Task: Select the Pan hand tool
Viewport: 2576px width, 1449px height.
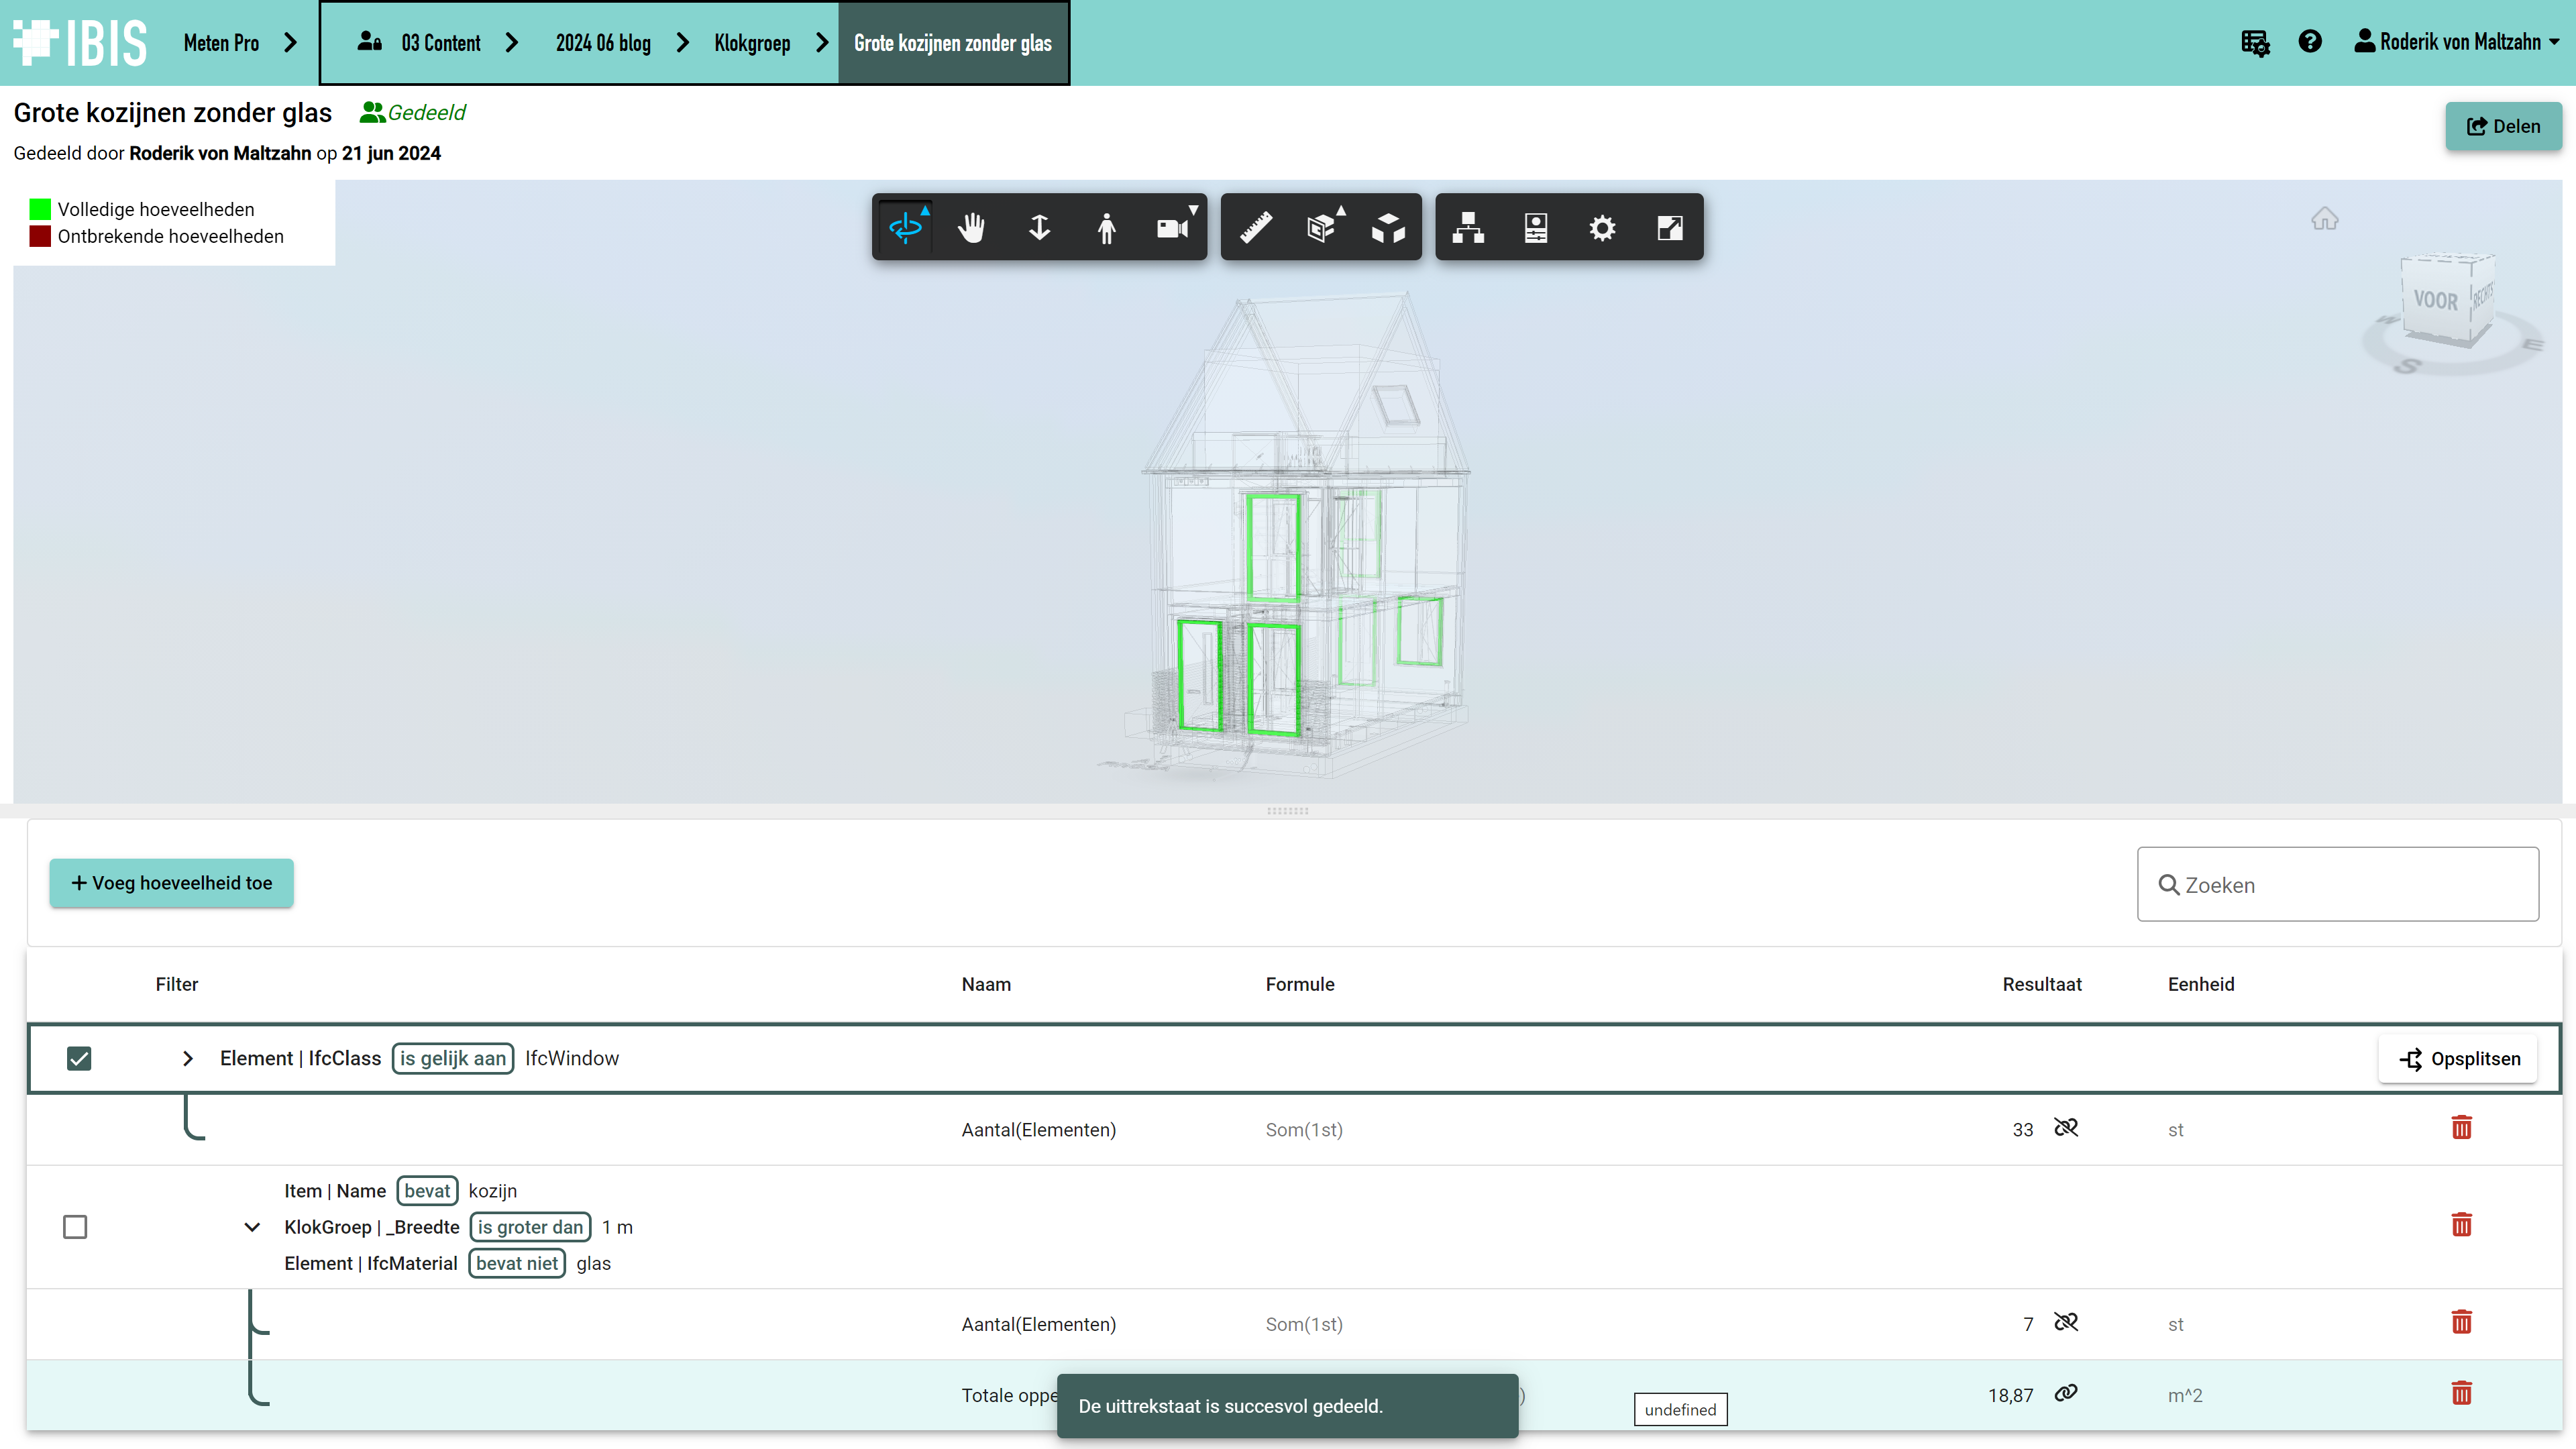Action: pos(971,227)
